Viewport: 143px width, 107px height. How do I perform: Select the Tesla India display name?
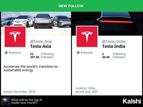click(x=114, y=46)
